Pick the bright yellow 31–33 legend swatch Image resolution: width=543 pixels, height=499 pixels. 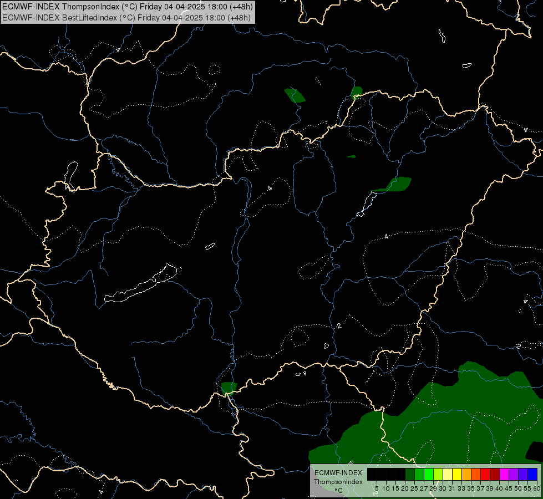click(x=457, y=475)
